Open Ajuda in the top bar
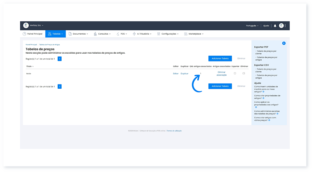The width and height of the screenshot is (312, 172). [x=266, y=26]
